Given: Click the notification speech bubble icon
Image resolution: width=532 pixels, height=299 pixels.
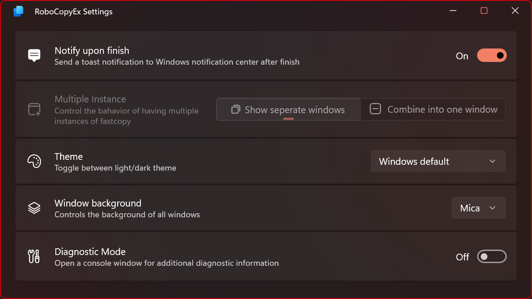Looking at the screenshot, I should tap(34, 56).
